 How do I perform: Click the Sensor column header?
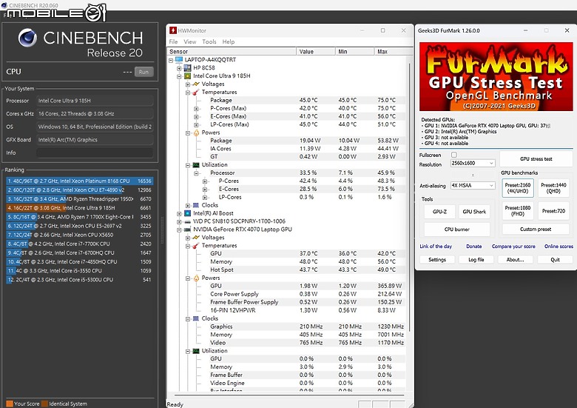tap(232, 52)
